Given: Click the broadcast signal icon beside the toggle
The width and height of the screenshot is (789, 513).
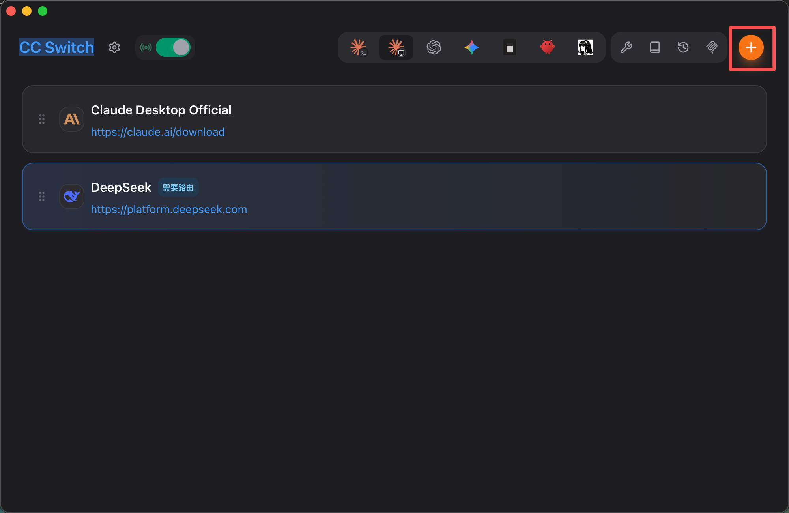Looking at the screenshot, I should 146,47.
